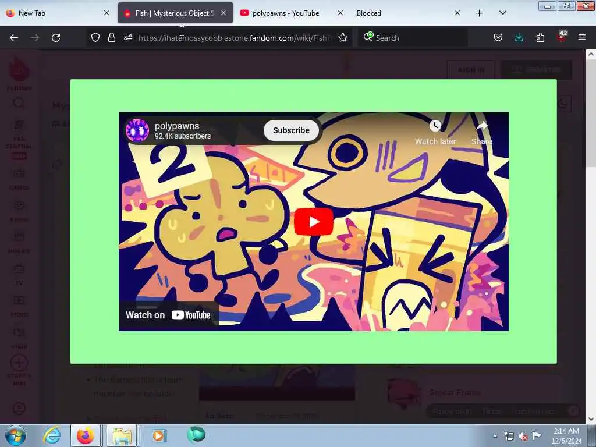Viewport: 596px width, 447px height.
Task: Expand the list all tabs chevron
Action: (x=503, y=13)
